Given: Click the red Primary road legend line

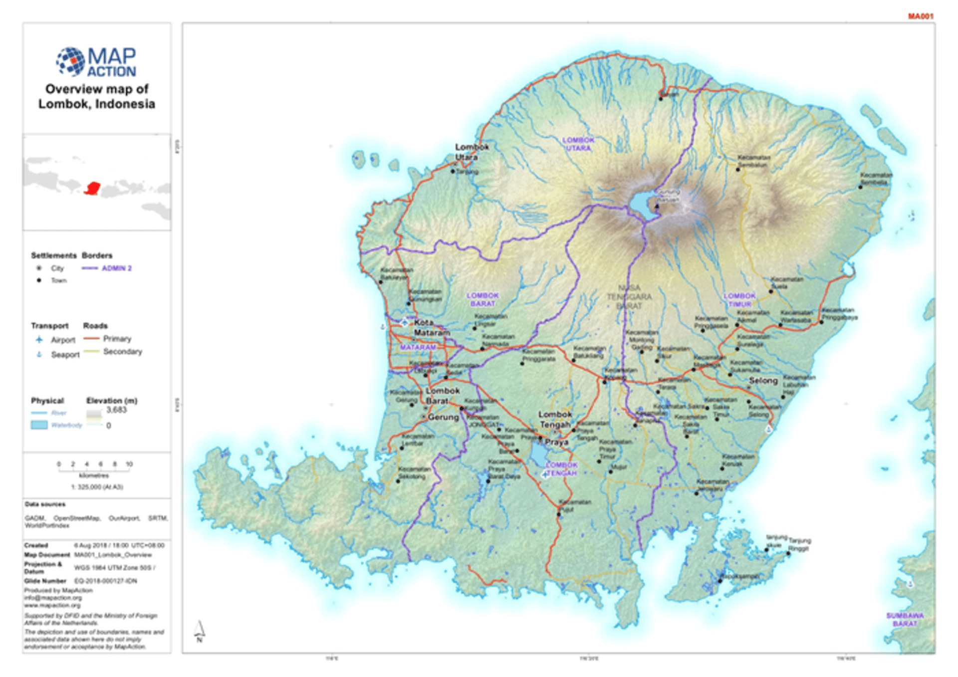Looking at the screenshot, I should (x=91, y=339).
